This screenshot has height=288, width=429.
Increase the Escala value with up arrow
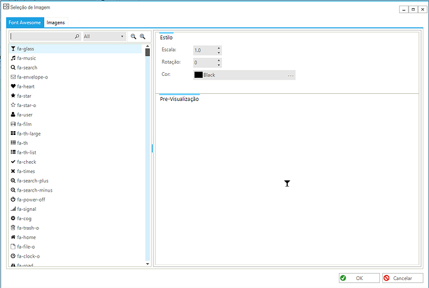pos(219,48)
